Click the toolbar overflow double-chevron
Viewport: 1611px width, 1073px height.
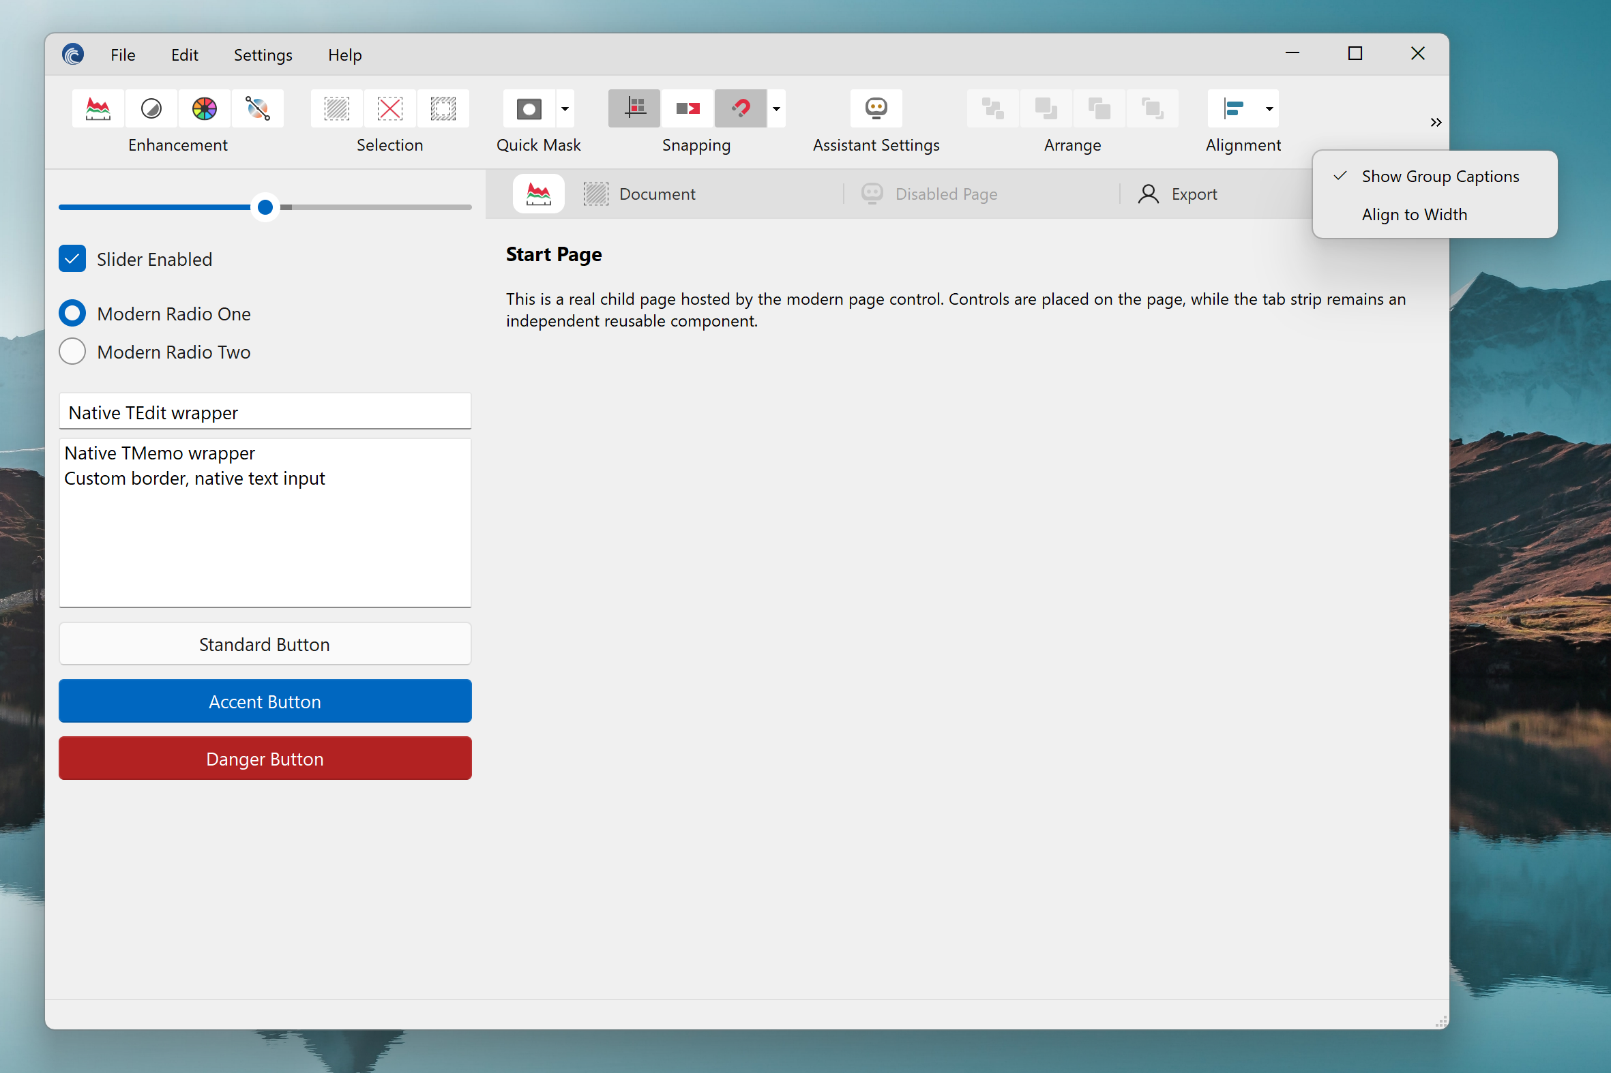click(x=1436, y=123)
